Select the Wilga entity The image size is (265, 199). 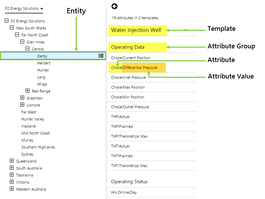(42, 84)
